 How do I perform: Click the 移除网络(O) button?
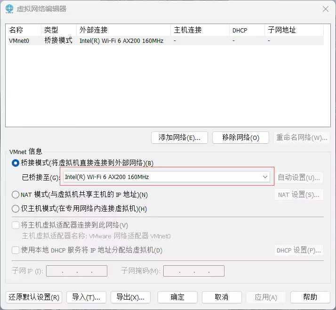pos(240,138)
